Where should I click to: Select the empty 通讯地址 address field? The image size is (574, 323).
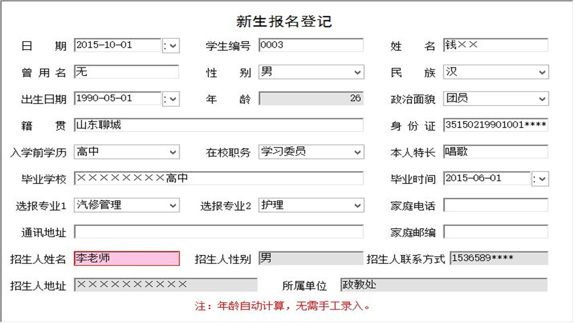220,231
